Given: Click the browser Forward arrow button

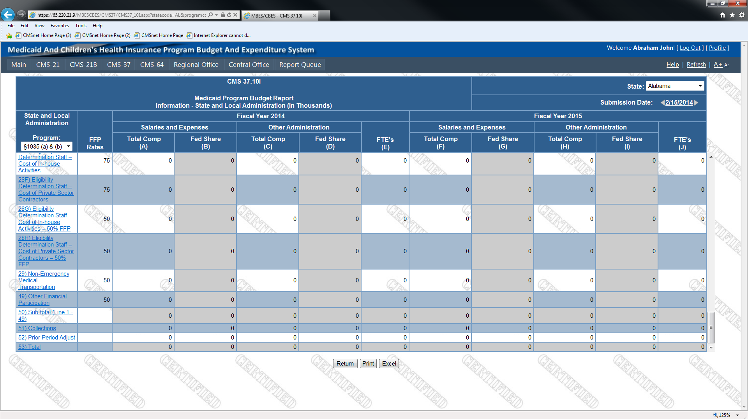Looking at the screenshot, I should pyautogui.click(x=21, y=15).
